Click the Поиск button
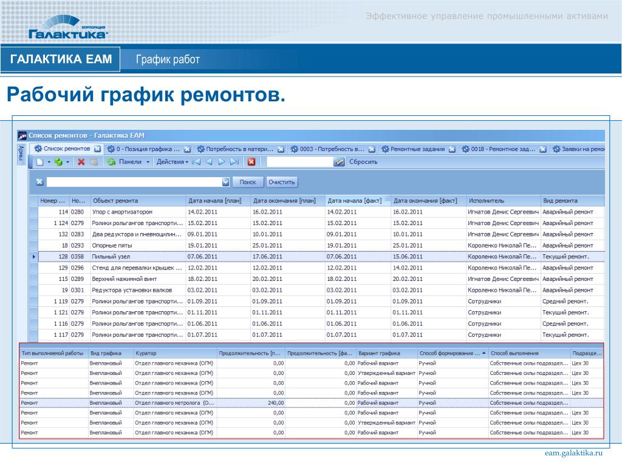Viewport: 622px width, 466px height. 248,182
